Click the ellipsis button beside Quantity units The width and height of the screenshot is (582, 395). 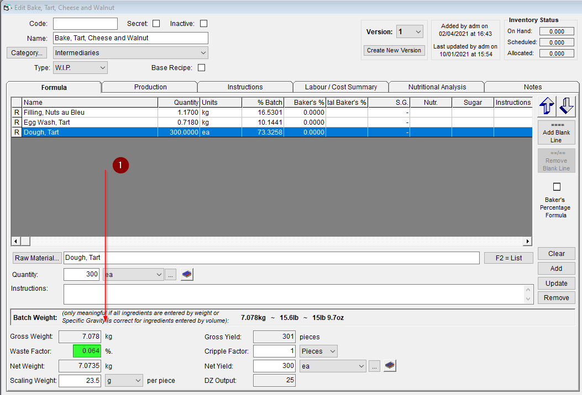(170, 275)
